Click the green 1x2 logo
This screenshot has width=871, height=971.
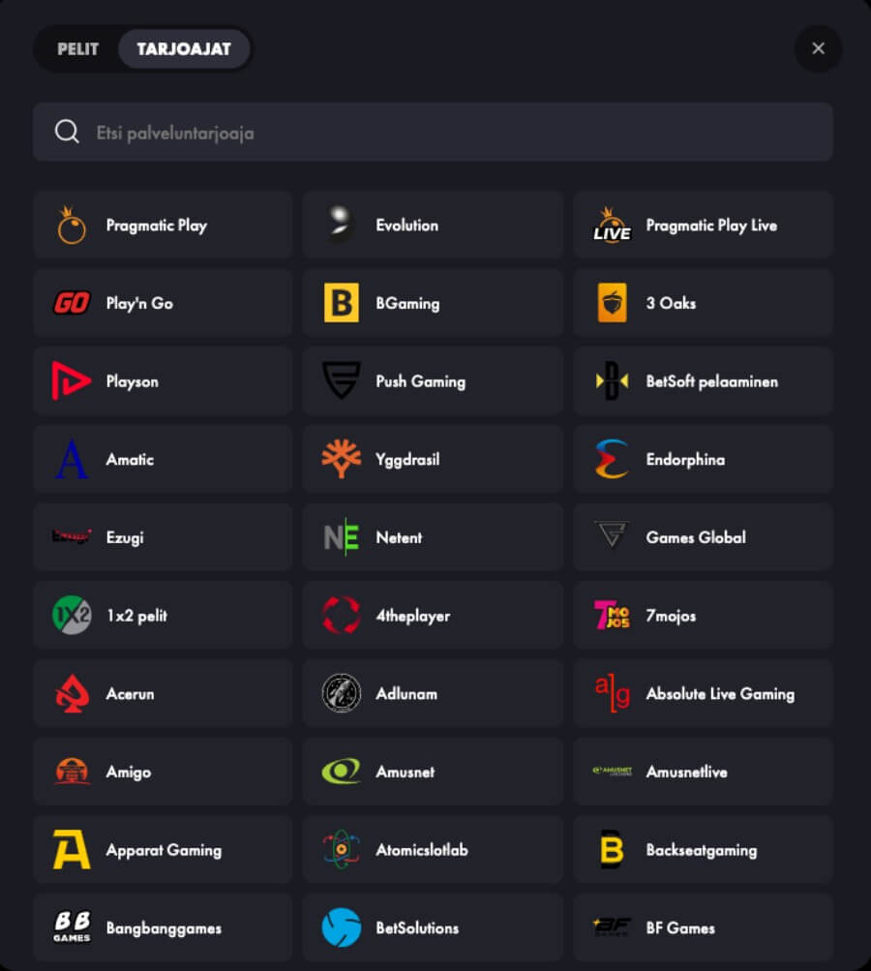pos(72,615)
